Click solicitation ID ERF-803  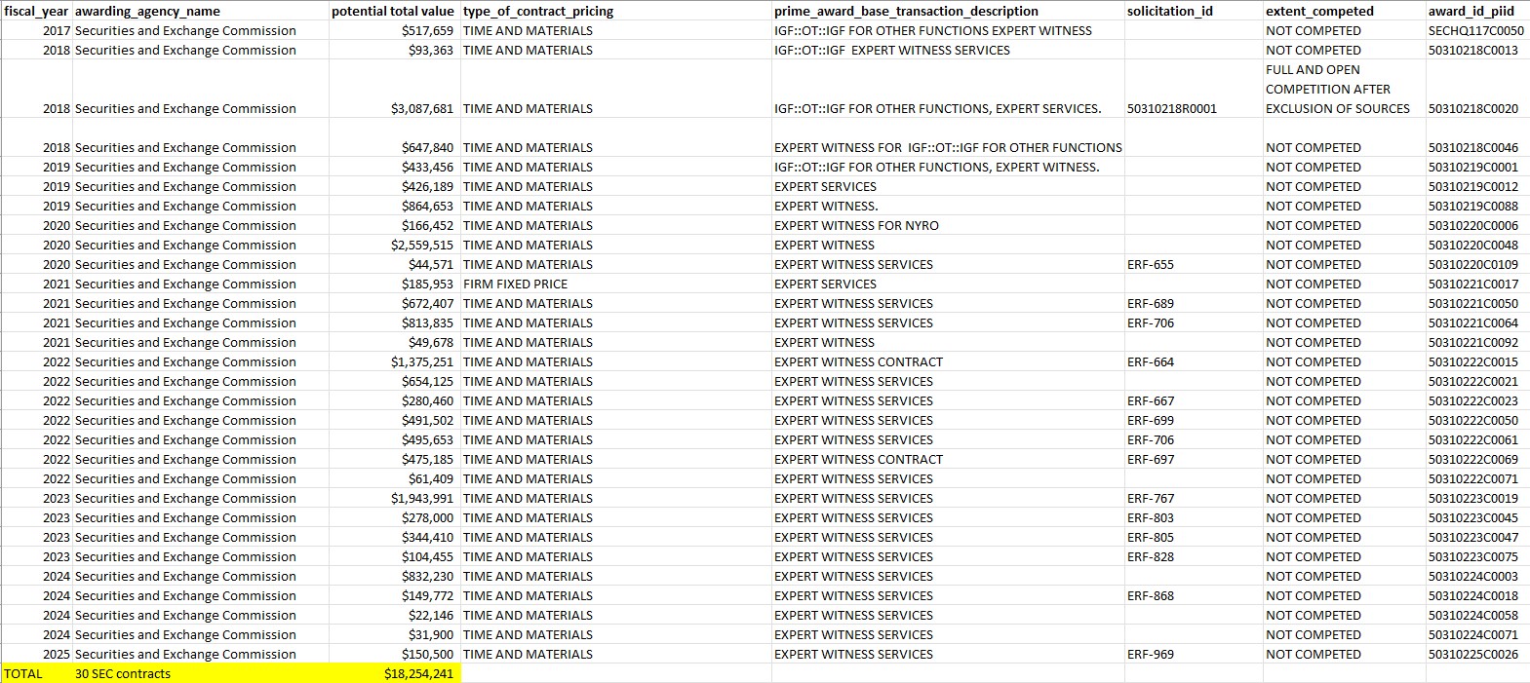click(1194, 517)
